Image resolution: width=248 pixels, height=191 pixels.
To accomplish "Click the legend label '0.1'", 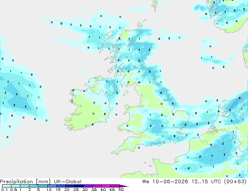I will [4, 189].
